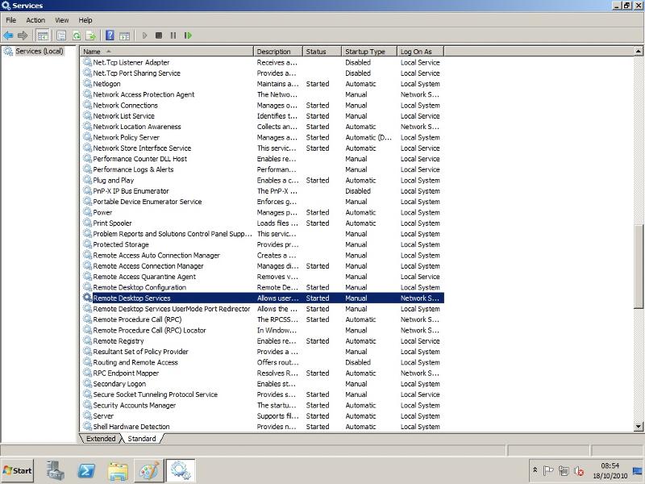Screen dimensions: 645x484
Task: Click the Forward arrow in the toolbar
Action: pyautogui.click(x=23, y=35)
